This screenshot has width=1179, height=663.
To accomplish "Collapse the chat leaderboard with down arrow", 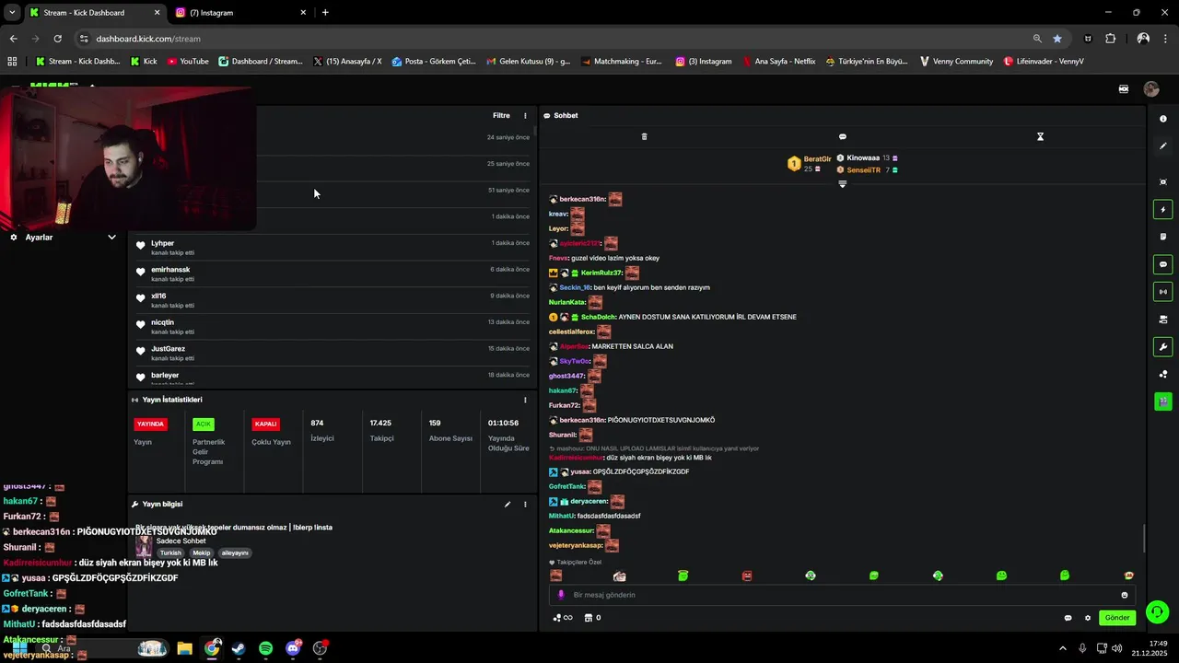I will click(842, 184).
